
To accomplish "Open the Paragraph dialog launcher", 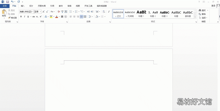I will tap(110, 22).
